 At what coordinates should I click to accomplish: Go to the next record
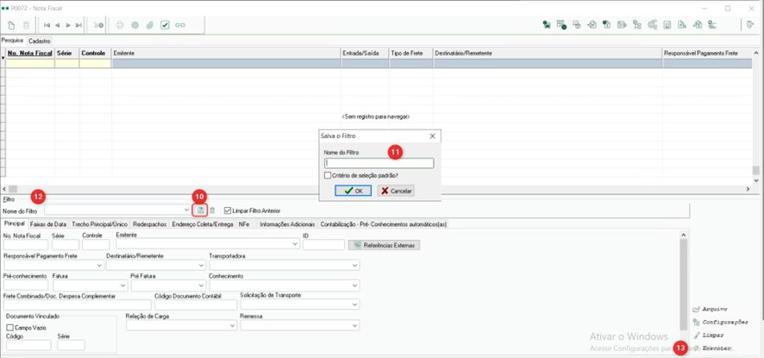pos(68,25)
